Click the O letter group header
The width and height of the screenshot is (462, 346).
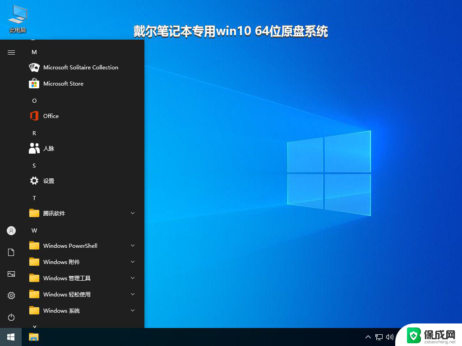tap(34, 100)
